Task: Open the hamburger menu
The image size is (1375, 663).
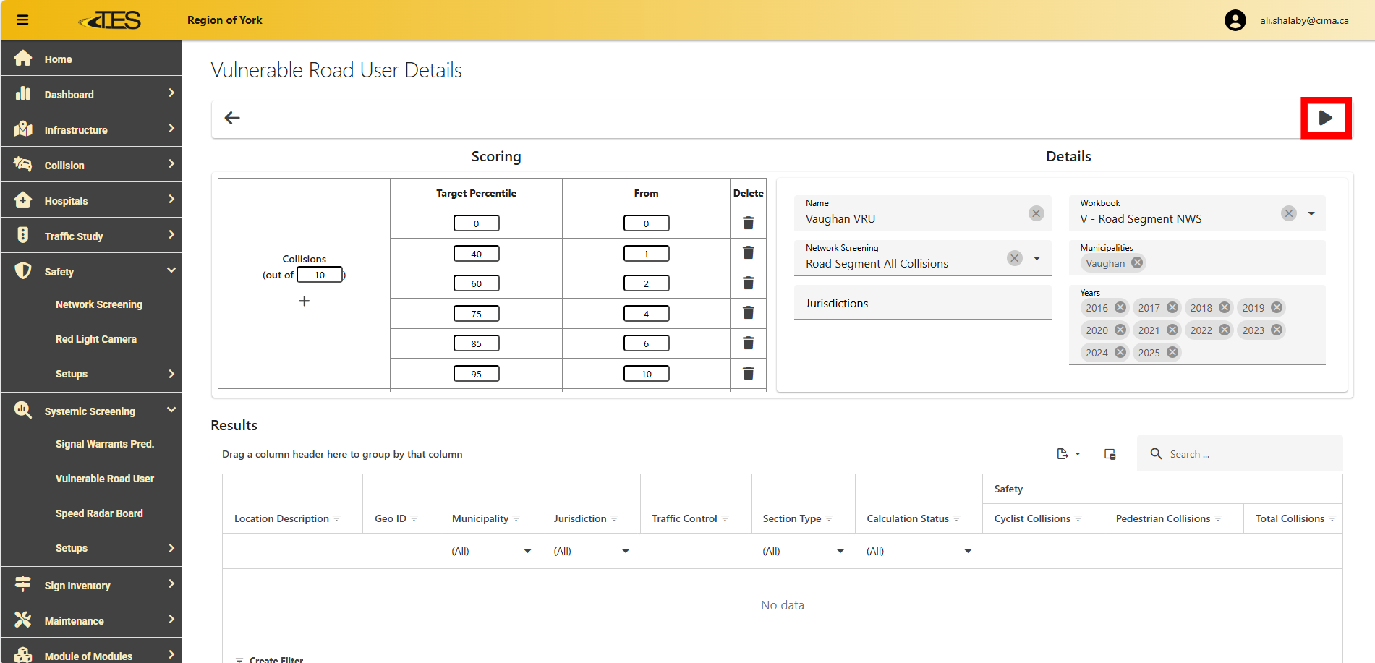Action: tap(23, 20)
